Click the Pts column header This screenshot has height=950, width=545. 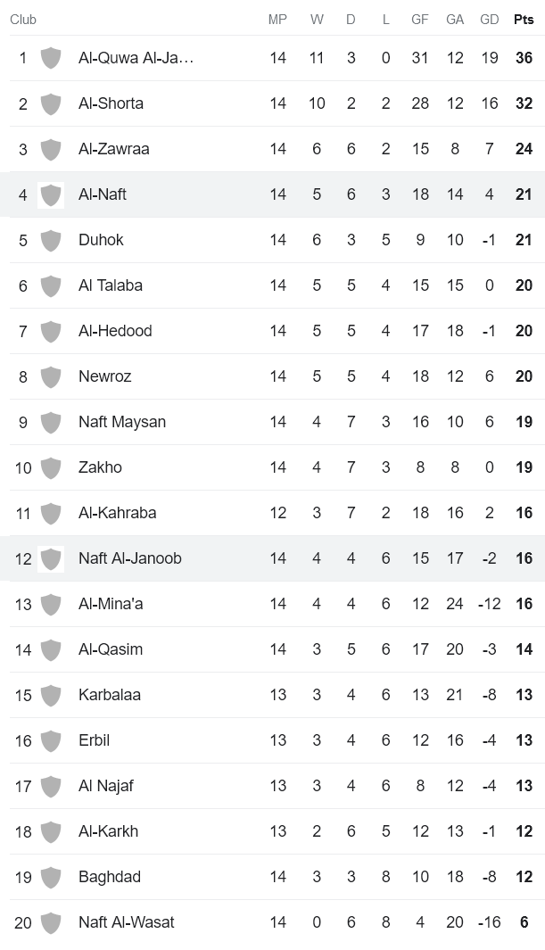pos(524,20)
